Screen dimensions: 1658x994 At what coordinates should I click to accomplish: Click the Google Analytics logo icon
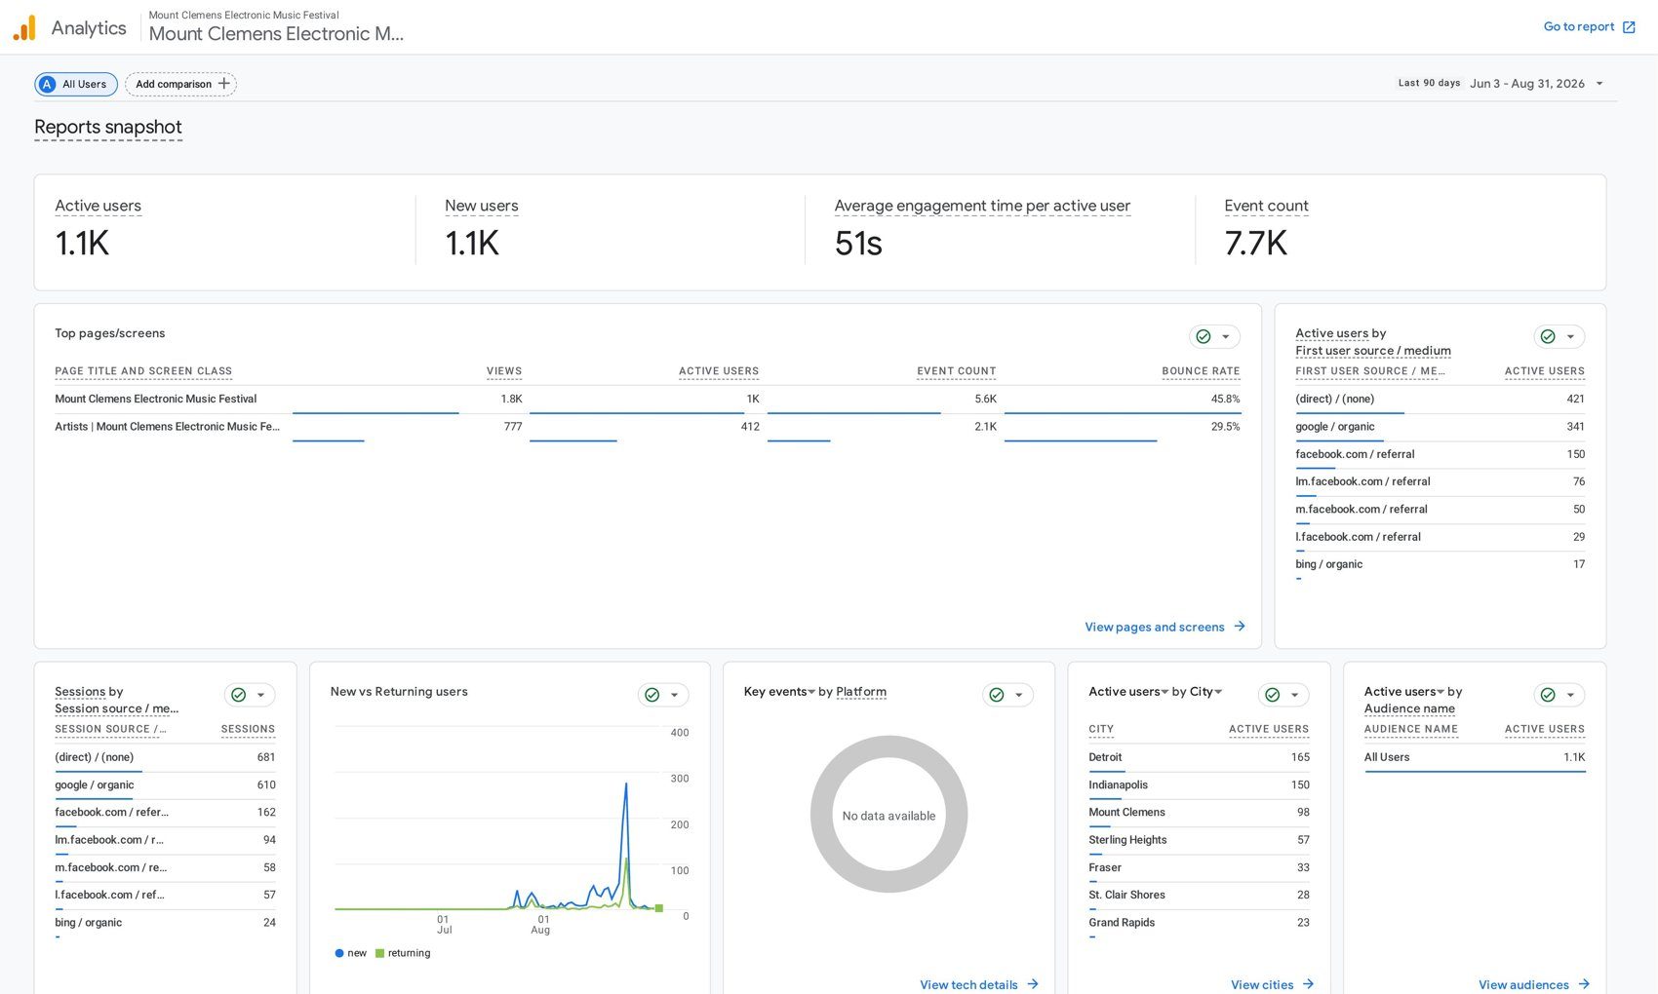(24, 27)
